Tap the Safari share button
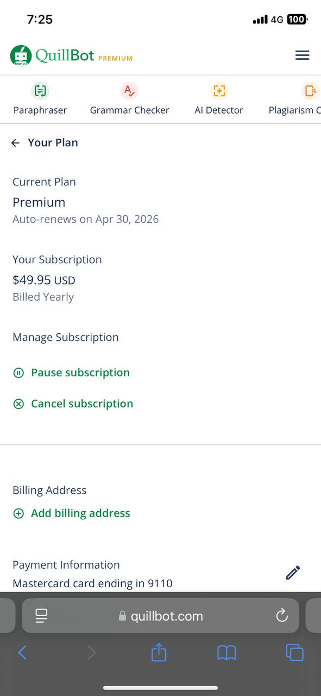 click(159, 652)
